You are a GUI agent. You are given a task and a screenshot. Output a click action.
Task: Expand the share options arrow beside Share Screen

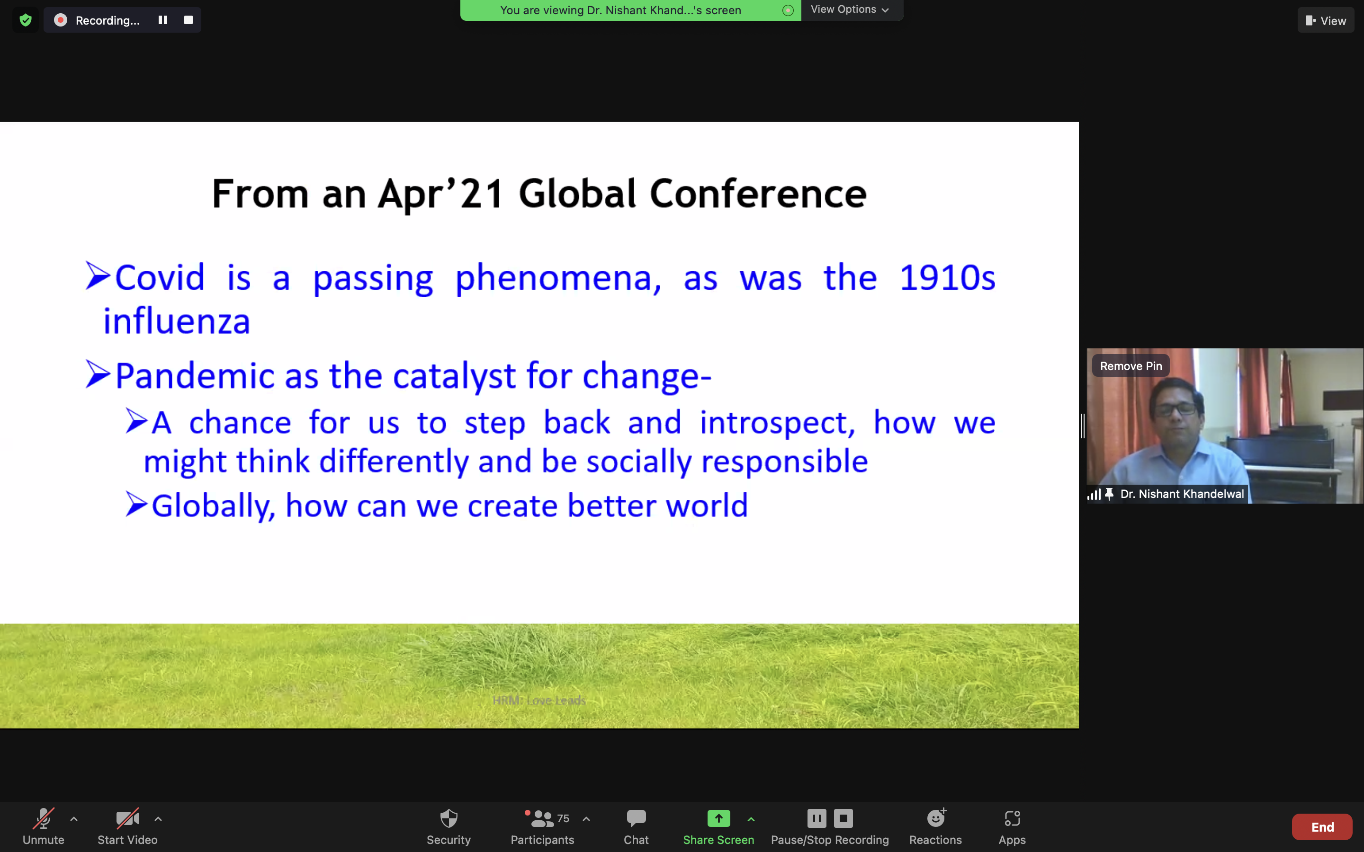[751, 819]
